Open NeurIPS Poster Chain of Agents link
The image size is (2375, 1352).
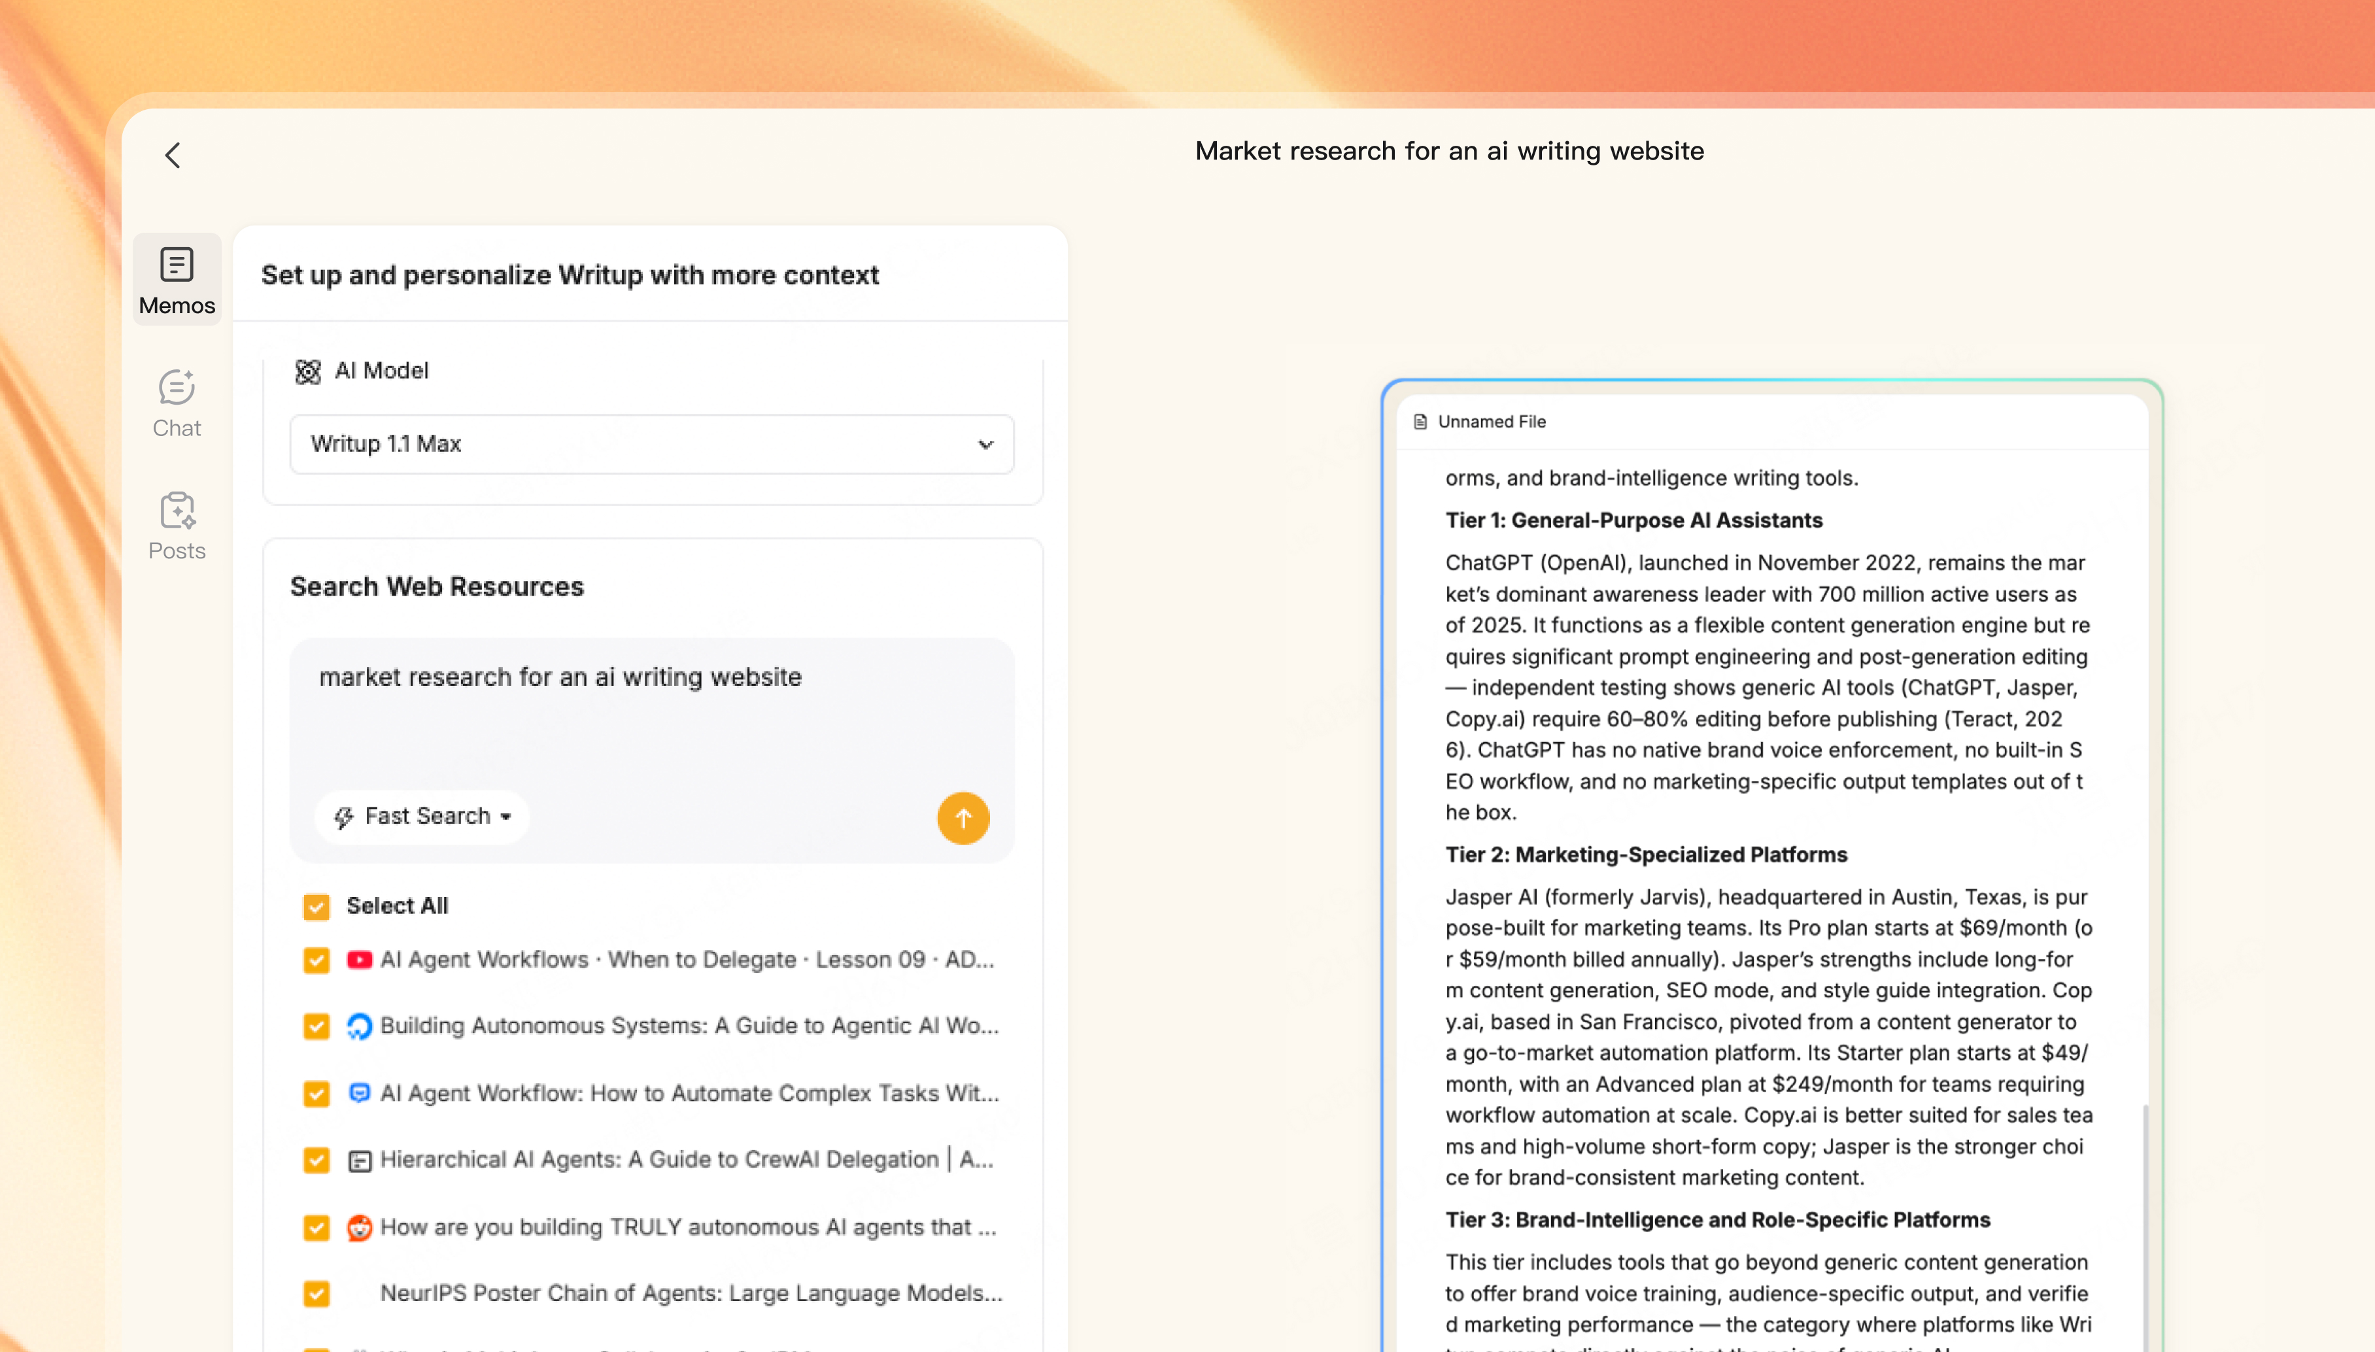pyautogui.click(x=692, y=1294)
